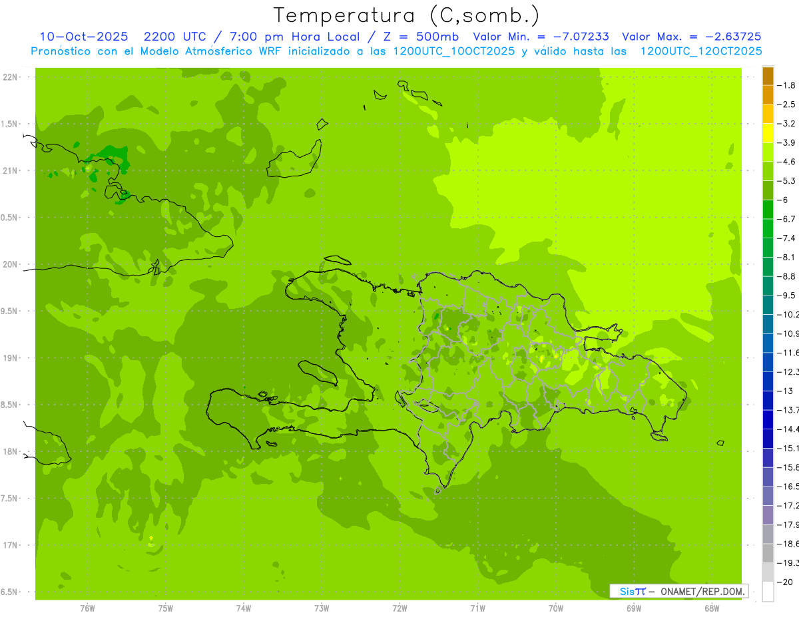The width and height of the screenshot is (799, 617).
Task: Click the 'Valor Max. = -2.63725' value
Action: (x=692, y=37)
